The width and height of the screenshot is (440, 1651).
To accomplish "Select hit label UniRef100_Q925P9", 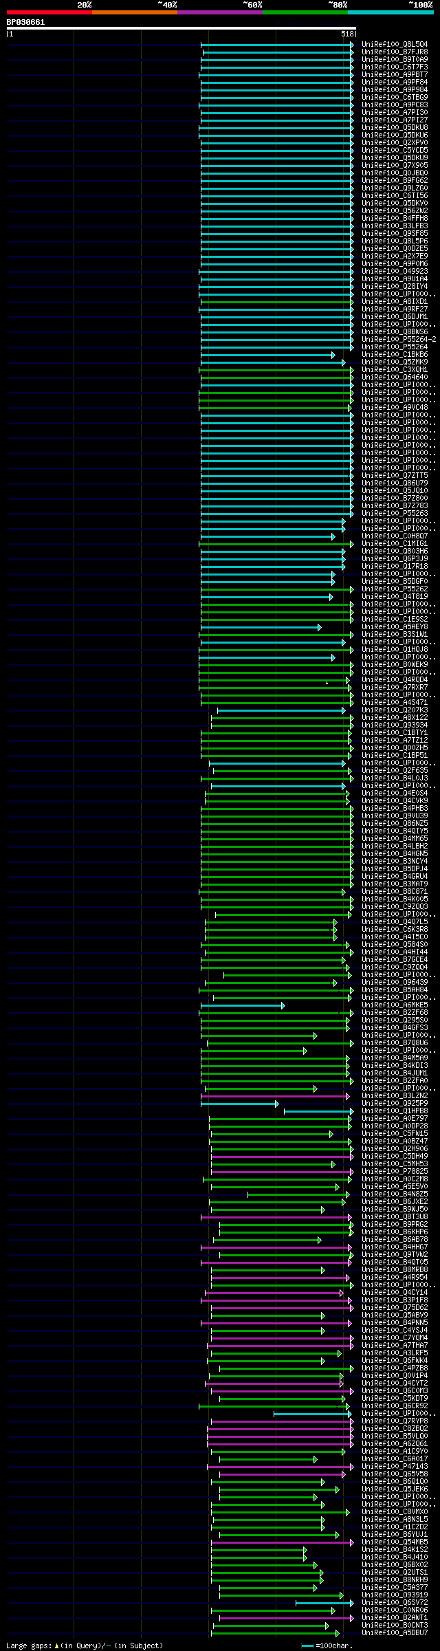I will click(395, 1104).
